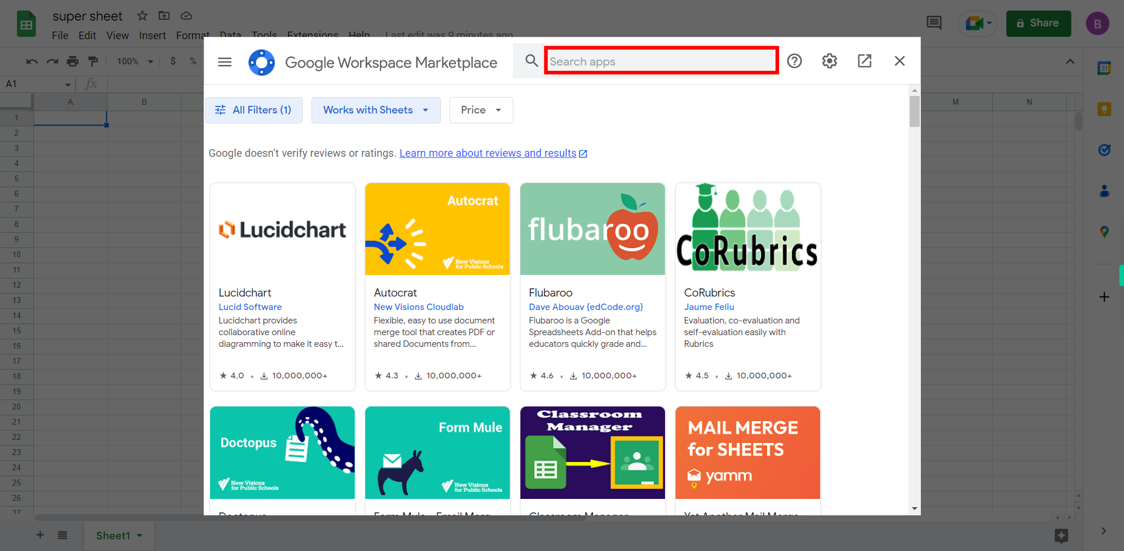Open Contacts side panel
Viewport: 1124px width, 551px height.
(1104, 191)
